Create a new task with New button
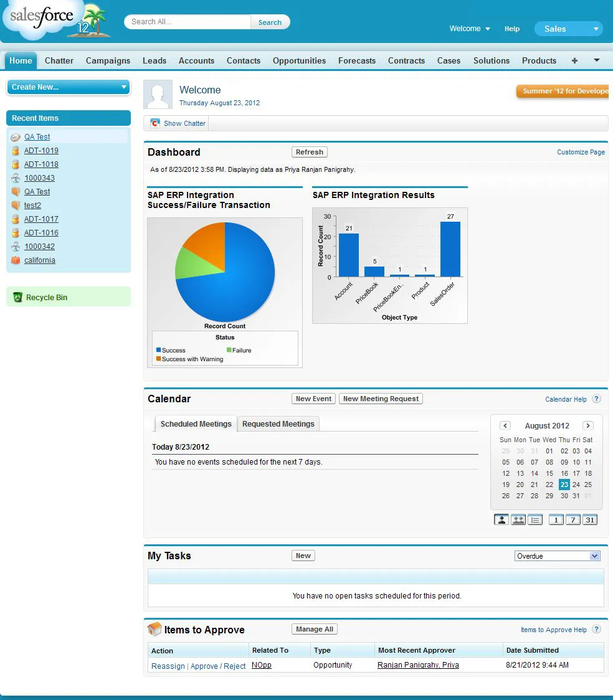 [303, 556]
